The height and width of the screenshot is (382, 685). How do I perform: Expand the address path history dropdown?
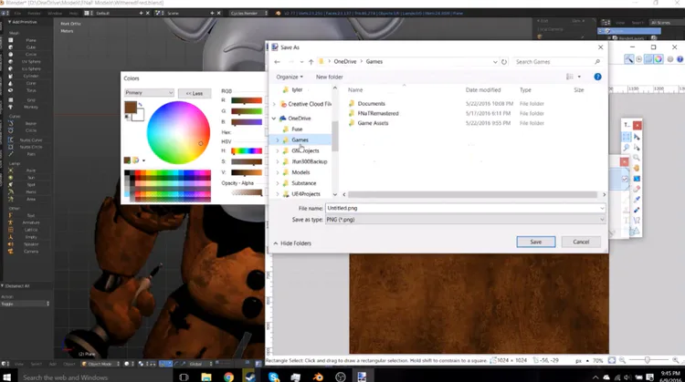coord(495,62)
